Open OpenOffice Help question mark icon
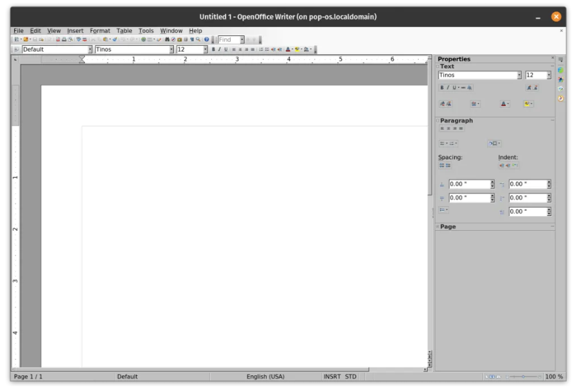576x392 pixels. tap(206, 39)
